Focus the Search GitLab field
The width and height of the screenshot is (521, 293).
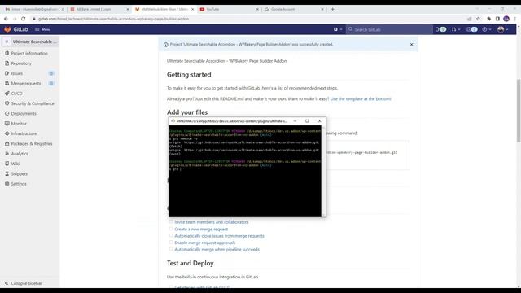coord(389,29)
